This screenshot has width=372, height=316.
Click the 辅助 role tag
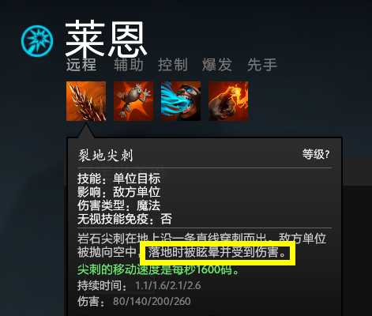tap(129, 65)
